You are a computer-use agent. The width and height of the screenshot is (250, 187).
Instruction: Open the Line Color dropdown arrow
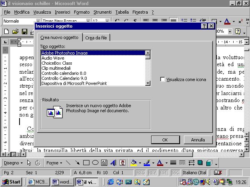coord(153,163)
